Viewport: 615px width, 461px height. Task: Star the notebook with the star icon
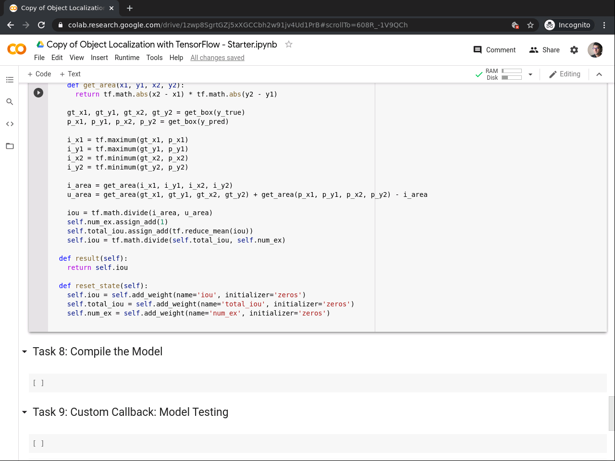point(289,44)
